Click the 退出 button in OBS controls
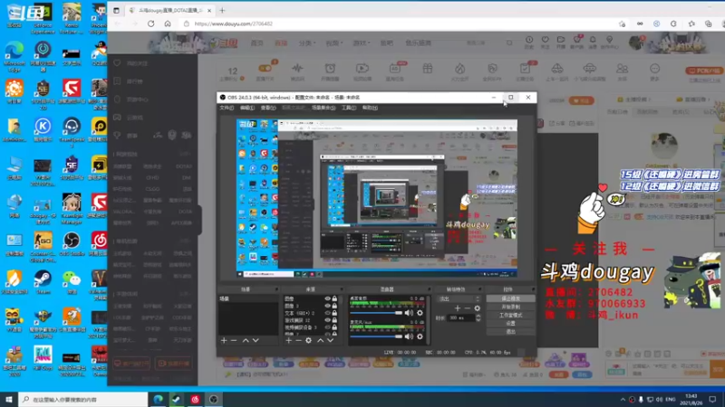This screenshot has width=725, height=407. [510, 331]
